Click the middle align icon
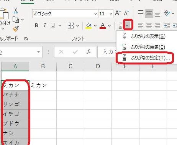This screenshot has height=145, width=177. coord(149,13)
